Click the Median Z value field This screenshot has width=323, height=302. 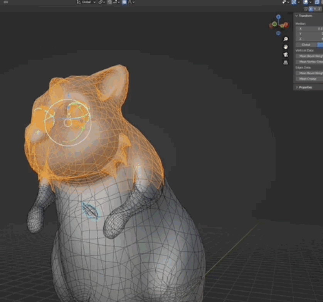[310, 39]
